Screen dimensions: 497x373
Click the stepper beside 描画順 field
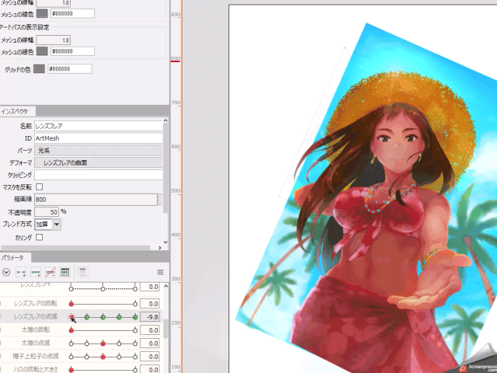160,200
